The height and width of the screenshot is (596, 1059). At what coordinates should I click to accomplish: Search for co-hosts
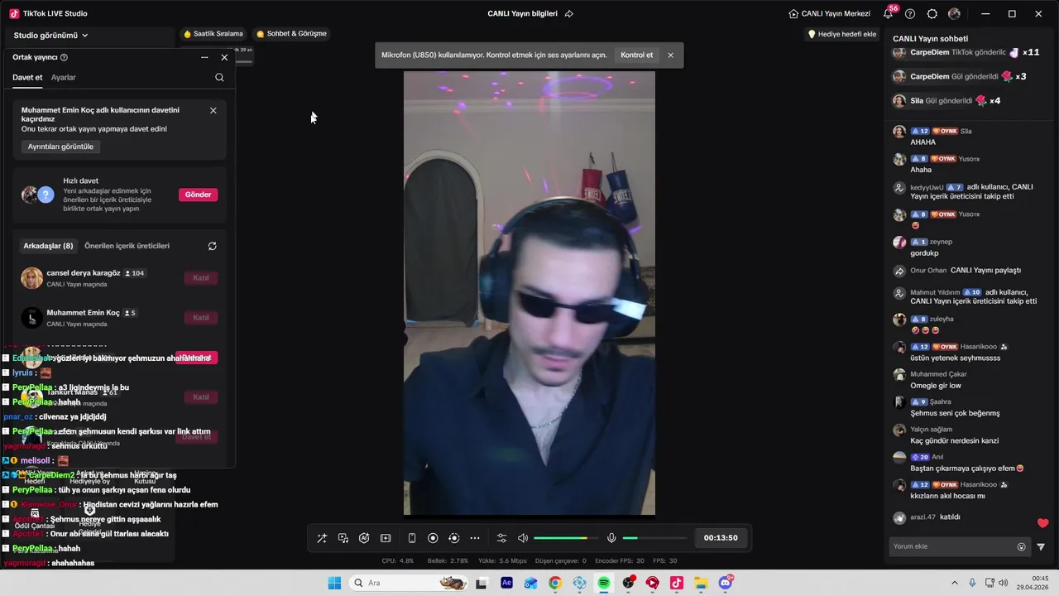tap(219, 77)
